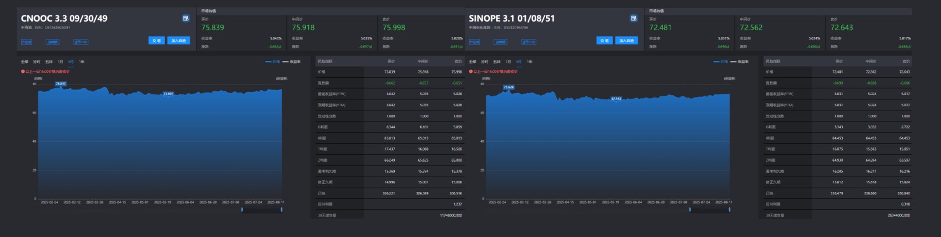Click the red warning dot in SINOPE chart
Image resolution: width=941 pixels, height=237 pixels.
point(471,71)
